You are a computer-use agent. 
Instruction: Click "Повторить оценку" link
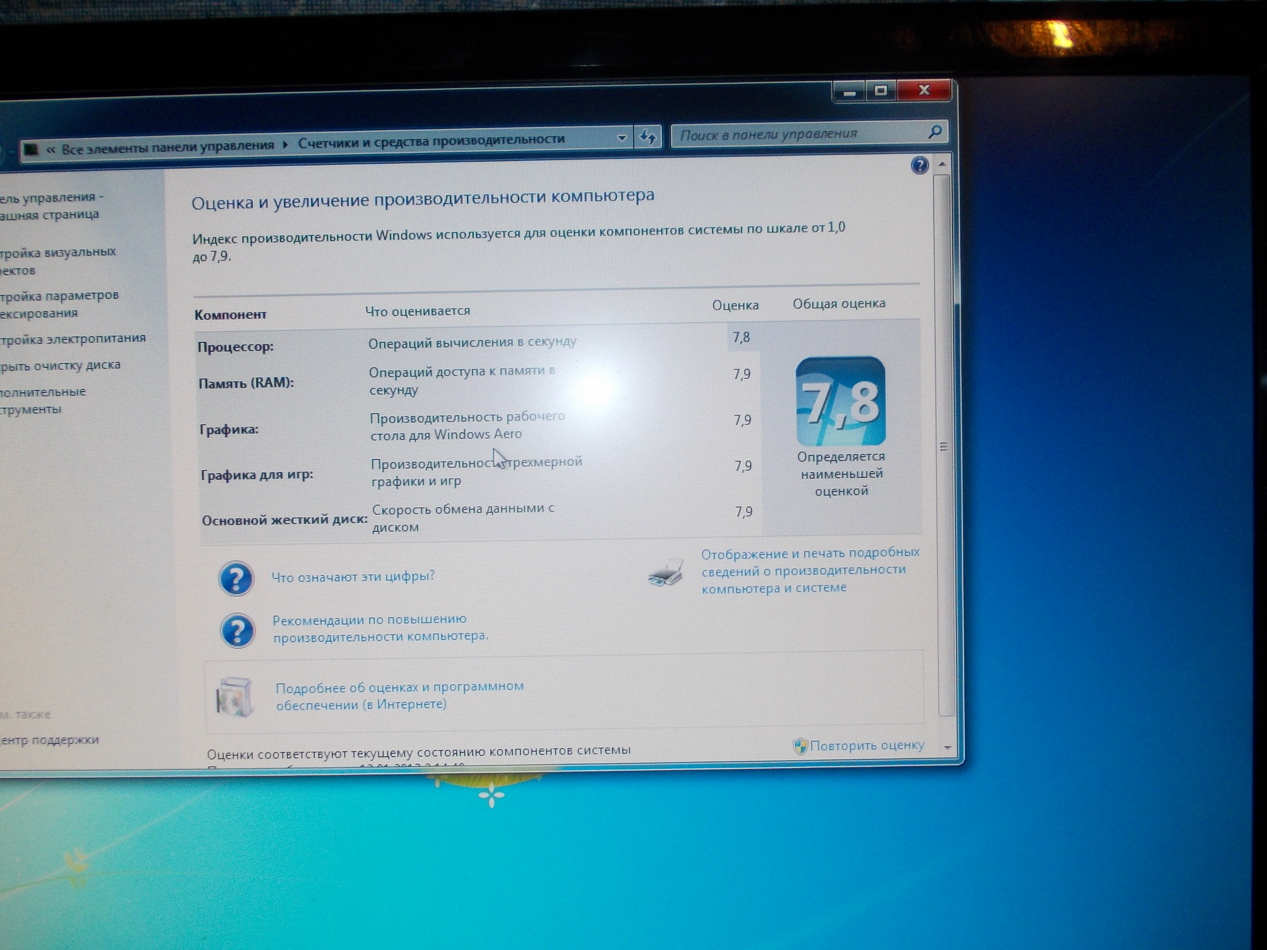tap(867, 745)
